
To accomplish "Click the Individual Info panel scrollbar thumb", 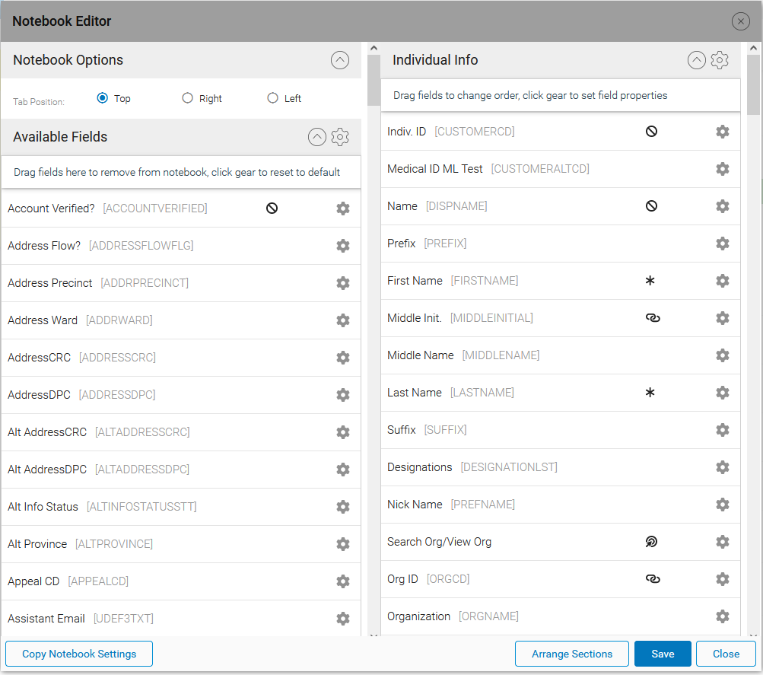I will [x=753, y=84].
